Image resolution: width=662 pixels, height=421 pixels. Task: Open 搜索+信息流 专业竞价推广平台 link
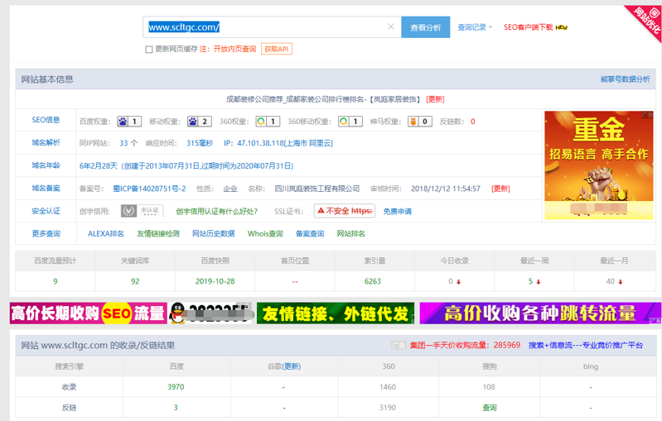point(586,346)
